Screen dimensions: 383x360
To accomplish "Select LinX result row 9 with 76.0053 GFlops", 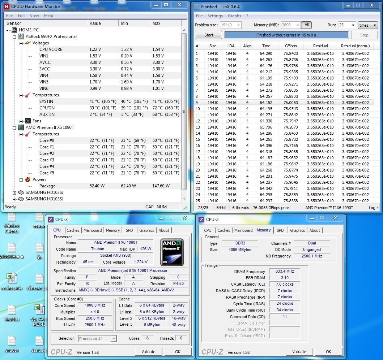I will 283,103.
